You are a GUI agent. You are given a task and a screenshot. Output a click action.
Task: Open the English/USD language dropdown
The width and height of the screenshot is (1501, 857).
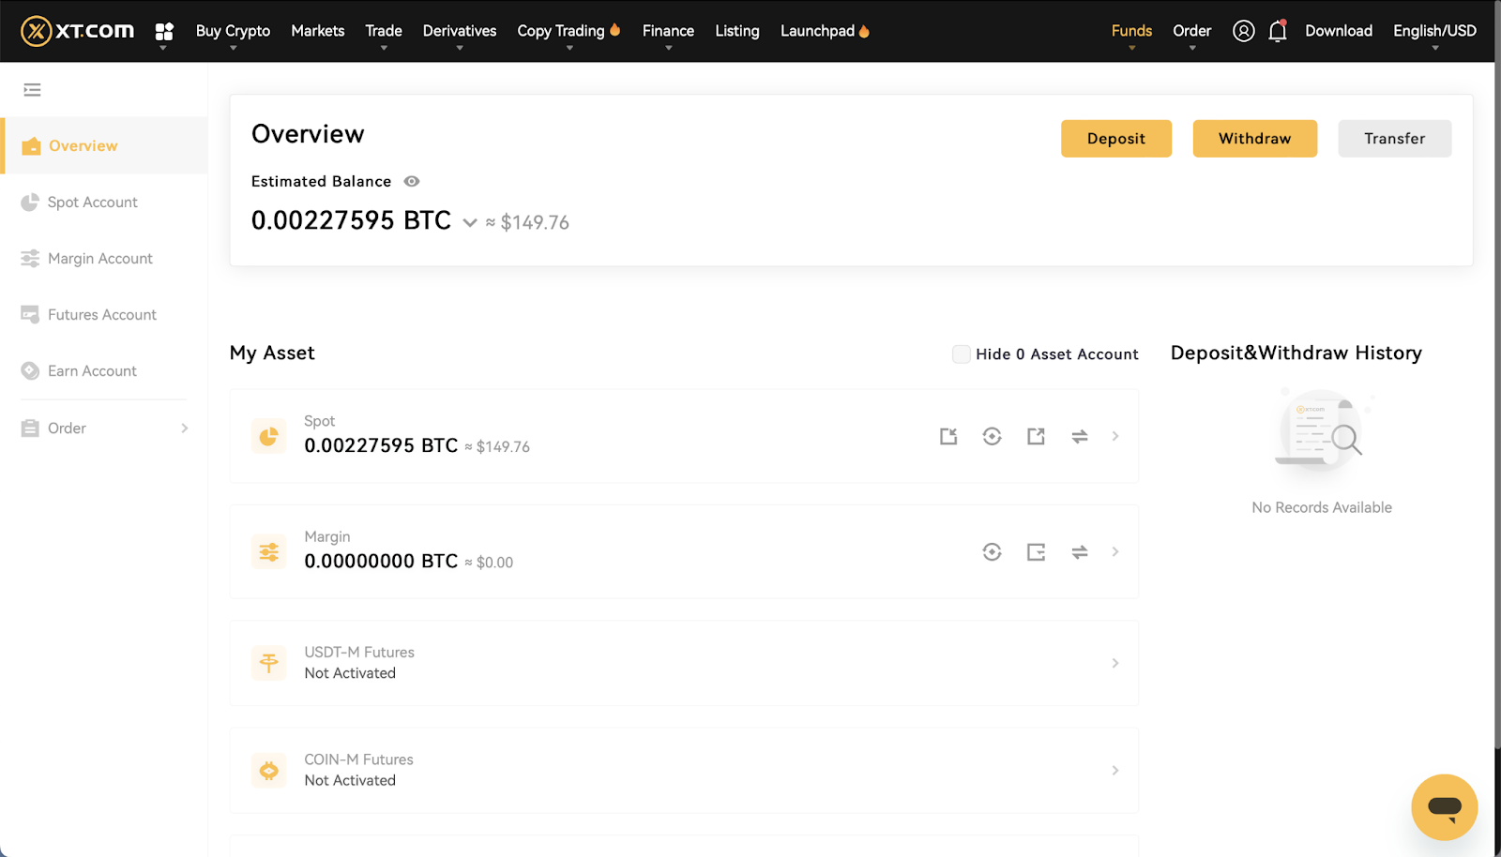pos(1433,31)
